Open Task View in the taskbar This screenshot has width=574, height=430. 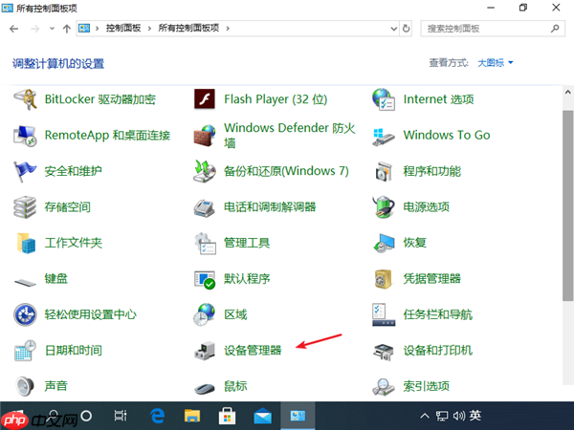[x=121, y=416]
